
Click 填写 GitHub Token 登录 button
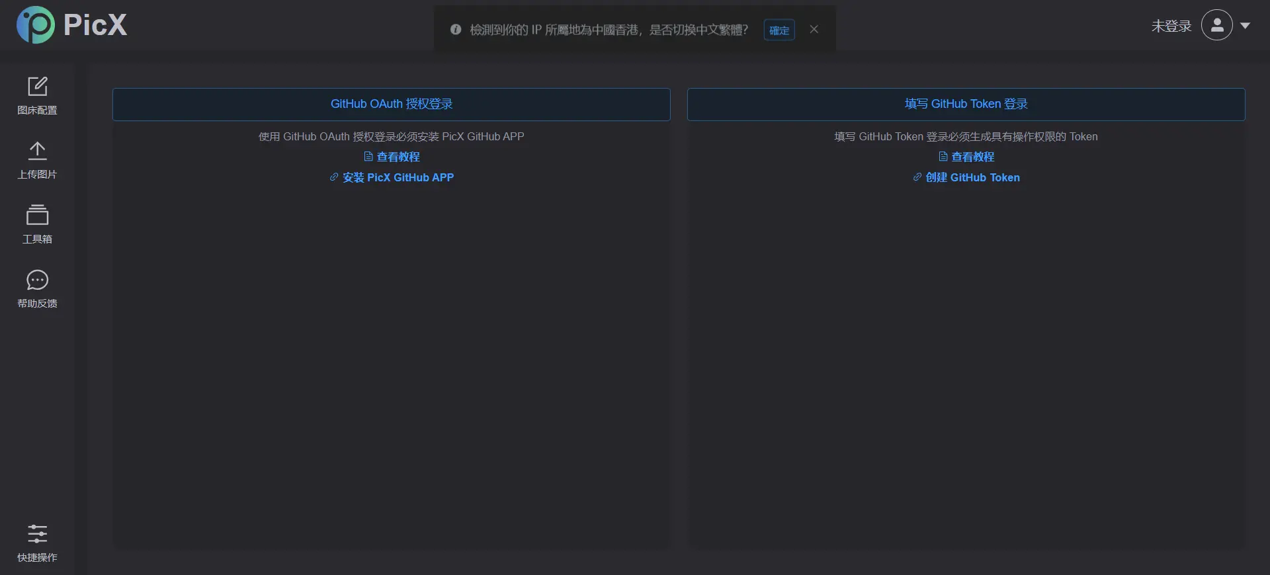point(966,105)
